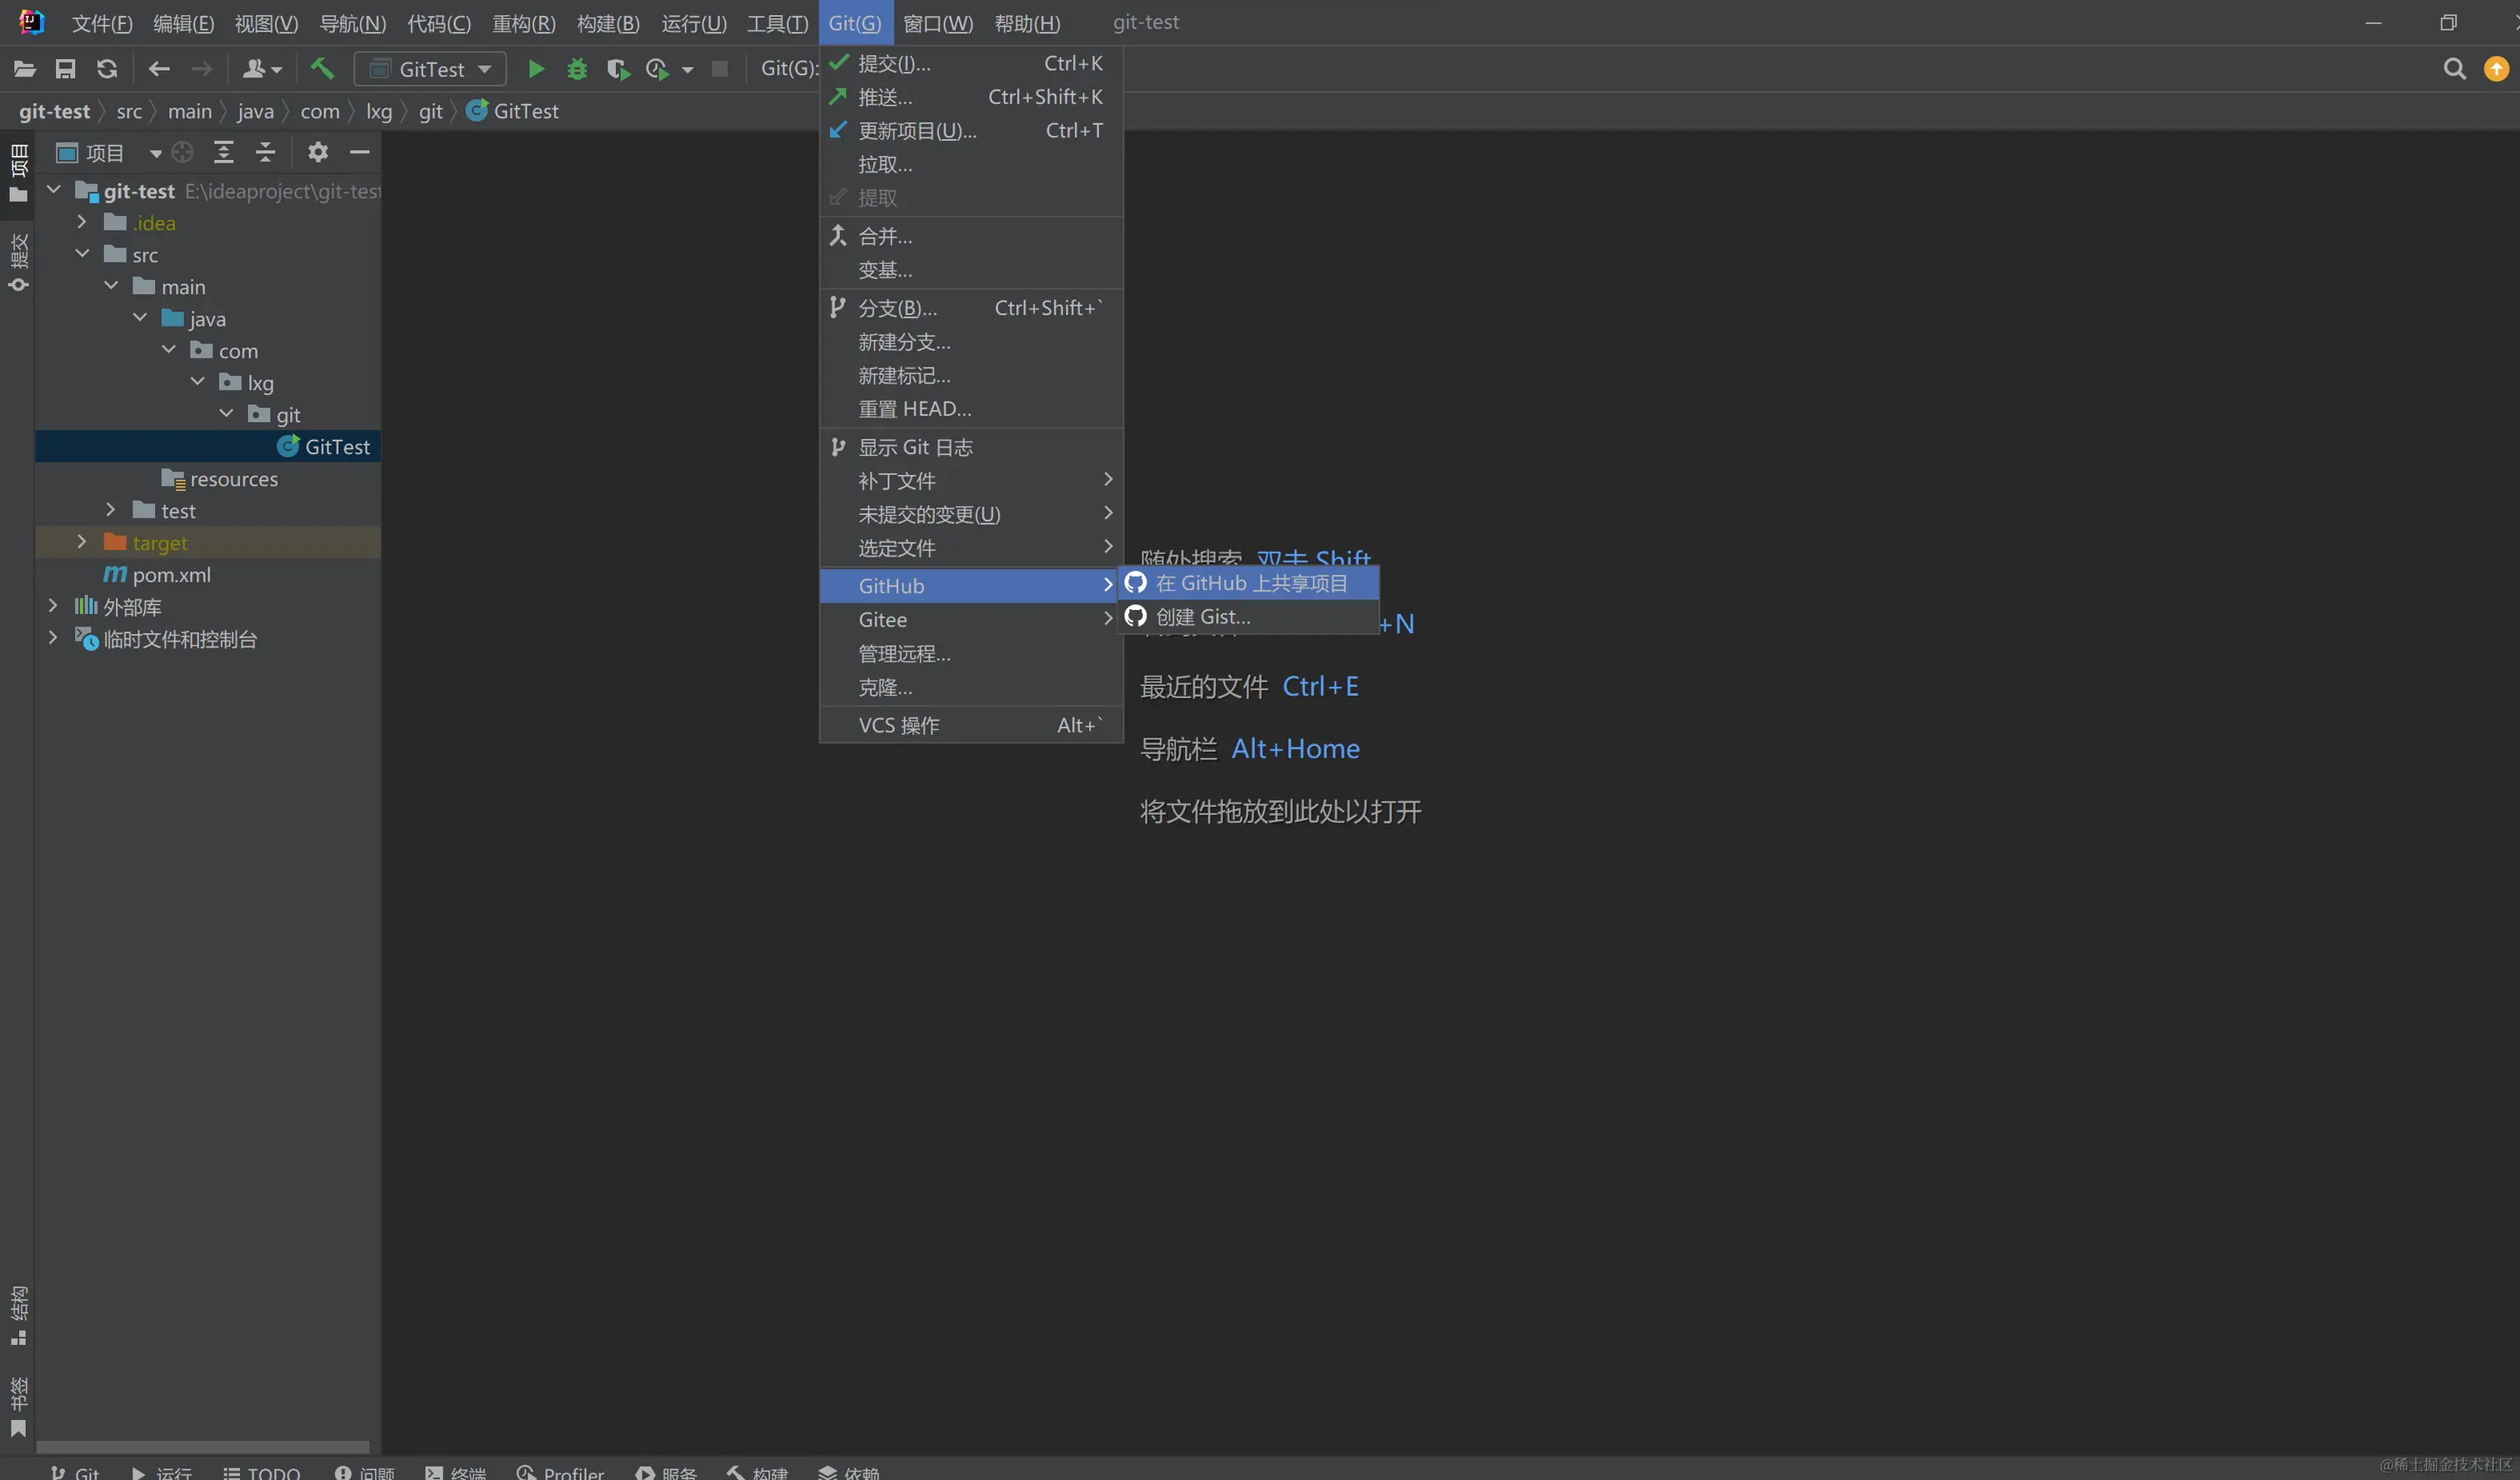
Task: Open Search Everywhere magnifier icon
Action: click(2454, 69)
